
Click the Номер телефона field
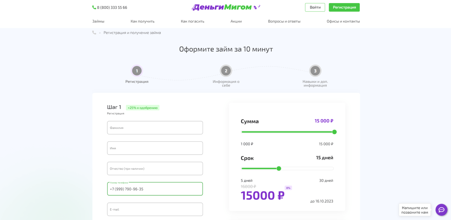155,189
